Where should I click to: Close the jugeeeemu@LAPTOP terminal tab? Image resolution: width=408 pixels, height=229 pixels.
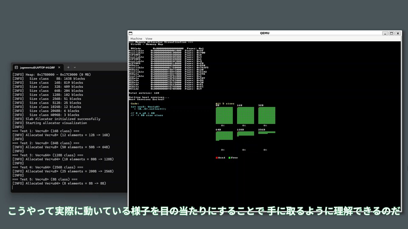59,67
